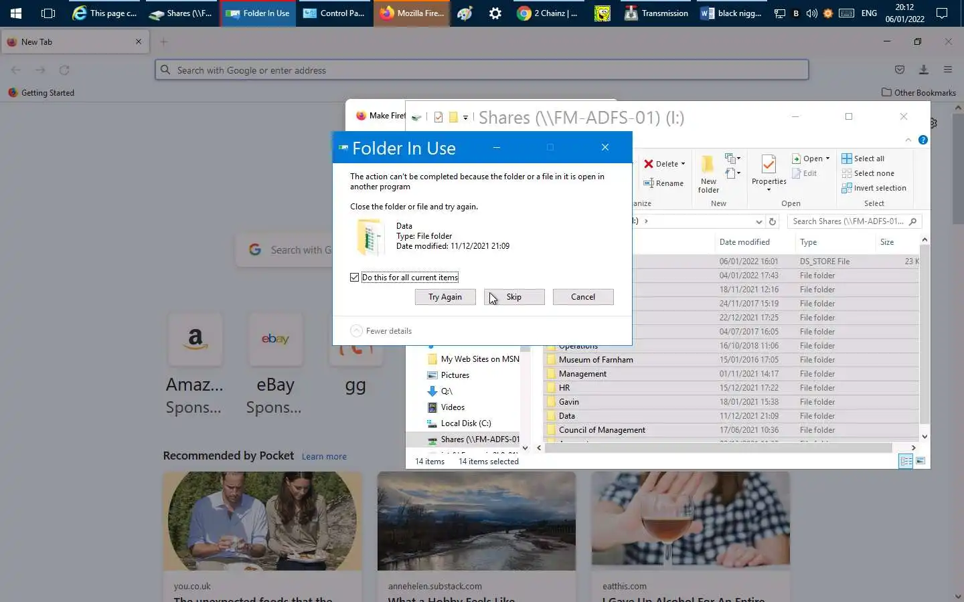Click Rename in the Explorer ribbon

[663, 183]
